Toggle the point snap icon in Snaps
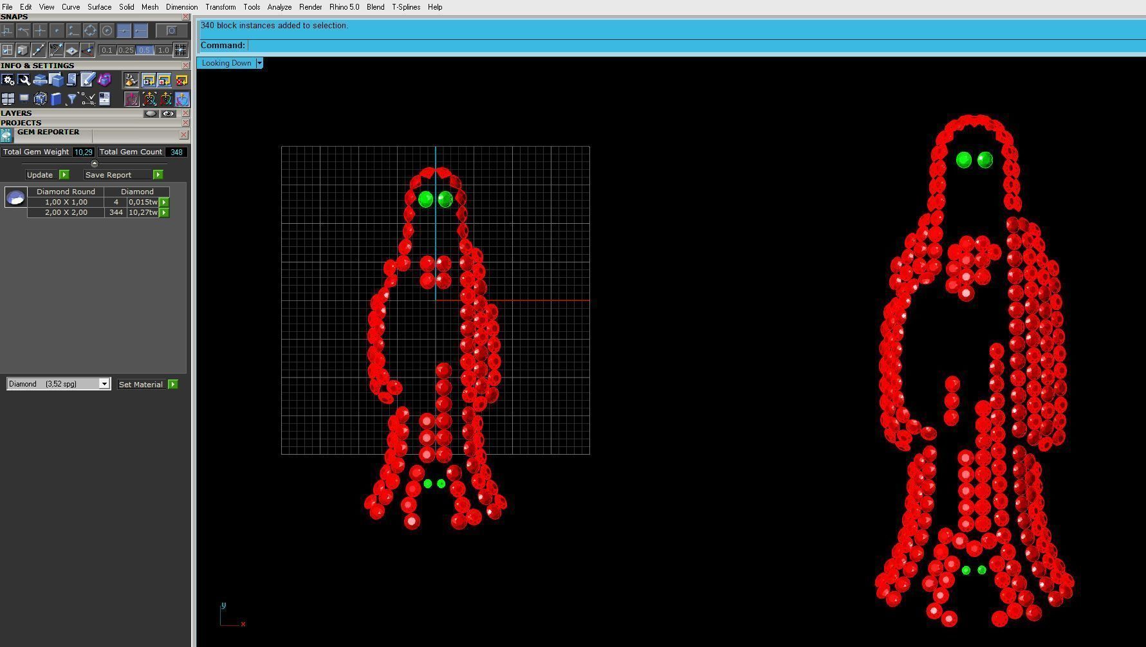Screen dimensions: 1146x647 pos(57,30)
